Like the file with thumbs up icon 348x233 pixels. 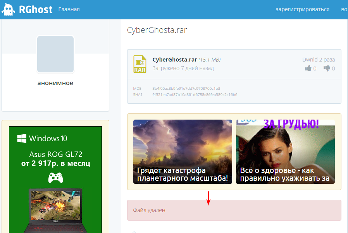[x=308, y=69]
